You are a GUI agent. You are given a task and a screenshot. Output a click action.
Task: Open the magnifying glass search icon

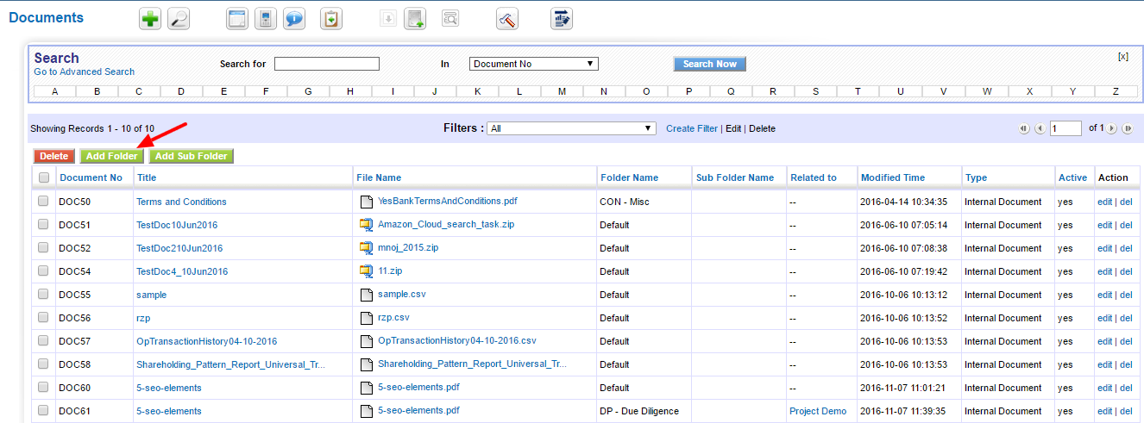[x=179, y=19]
